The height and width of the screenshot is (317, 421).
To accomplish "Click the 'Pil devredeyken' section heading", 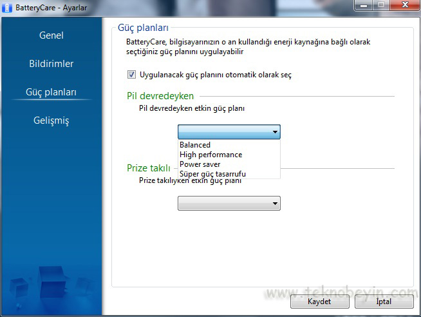I will coord(160,96).
